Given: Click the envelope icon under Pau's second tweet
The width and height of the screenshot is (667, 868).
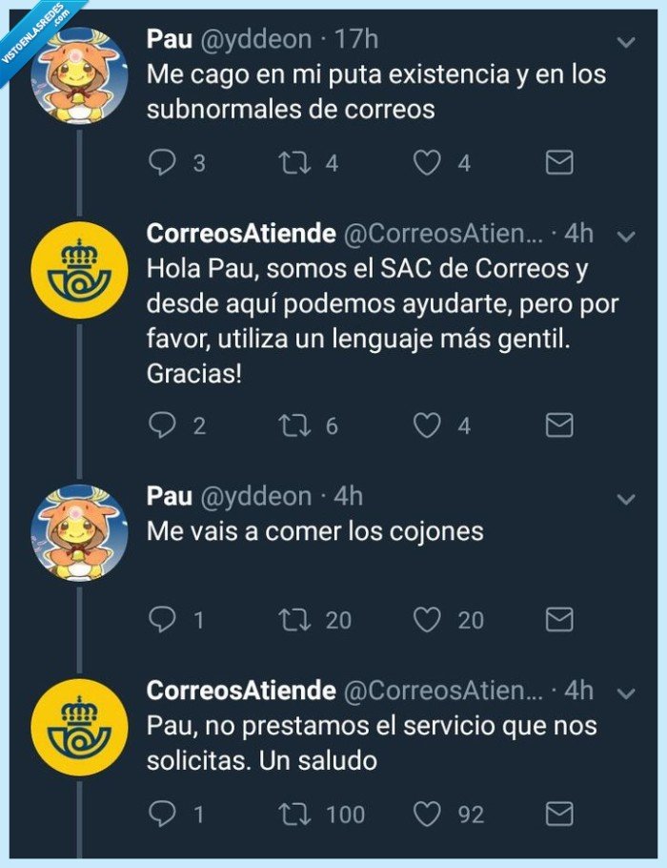Looking at the screenshot, I should click(560, 620).
